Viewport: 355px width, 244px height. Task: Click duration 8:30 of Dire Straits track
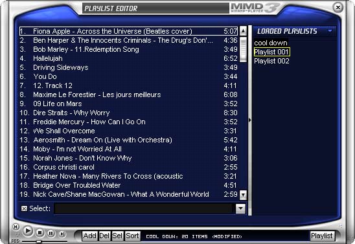pyautogui.click(x=231, y=113)
